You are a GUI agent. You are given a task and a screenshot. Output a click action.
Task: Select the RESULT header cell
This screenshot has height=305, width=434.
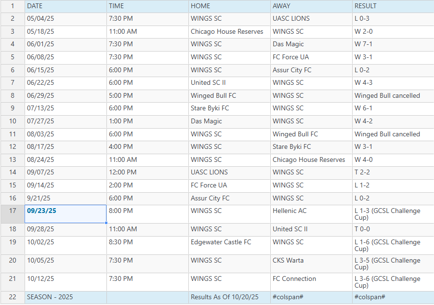pos(393,6)
